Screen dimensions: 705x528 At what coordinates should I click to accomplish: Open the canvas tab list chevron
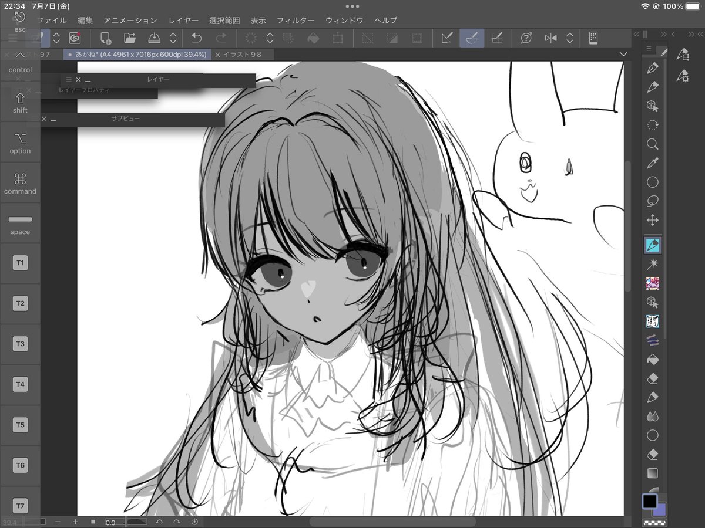point(623,54)
